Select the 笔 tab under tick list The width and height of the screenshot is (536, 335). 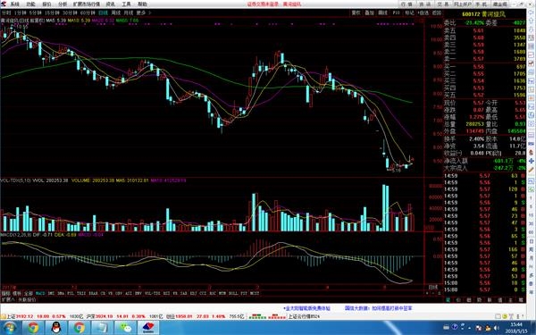pyautogui.click(x=448, y=300)
